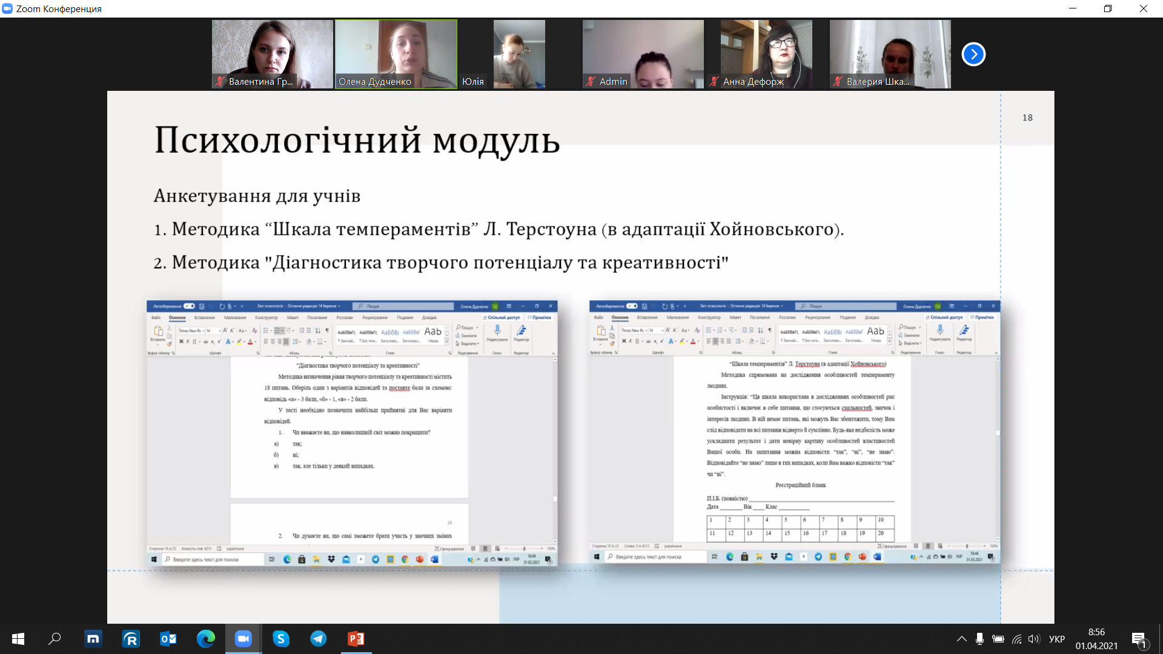Toggle AutoSave switch in right Word screenshot
1163x654 pixels.
click(x=632, y=306)
